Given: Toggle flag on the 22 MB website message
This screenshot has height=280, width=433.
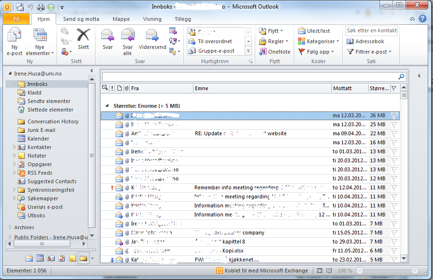Looking at the screenshot, I should pos(394,133).
